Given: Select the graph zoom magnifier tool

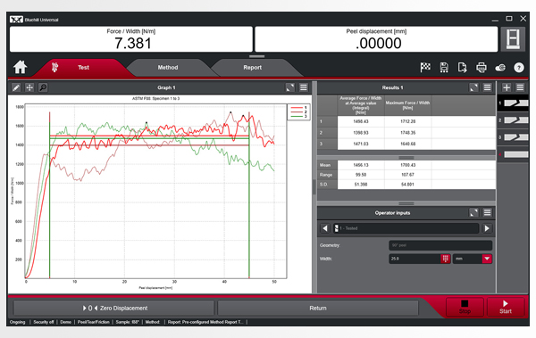Looking at the screenshot, I should pyautogui.click(x=43, y=87).
